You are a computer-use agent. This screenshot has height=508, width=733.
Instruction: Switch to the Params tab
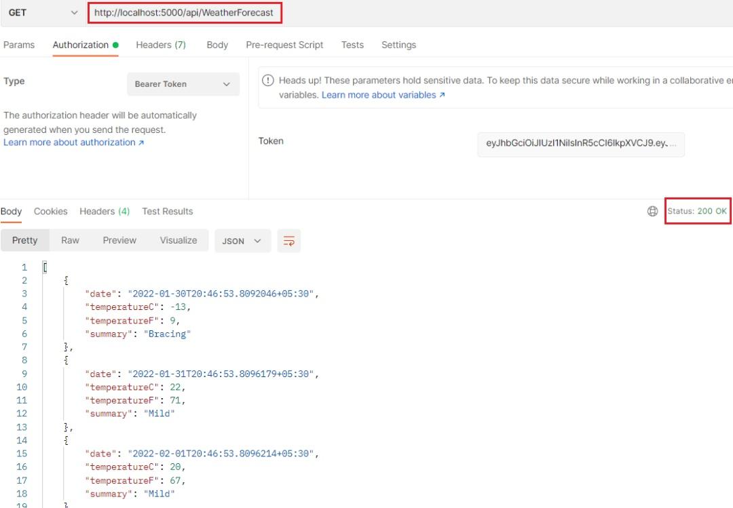click(19, 45)
